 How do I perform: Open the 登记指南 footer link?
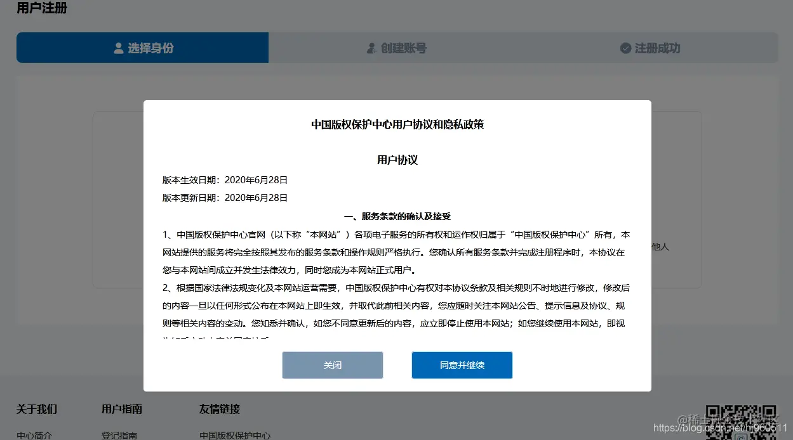[x=119, y=436]
